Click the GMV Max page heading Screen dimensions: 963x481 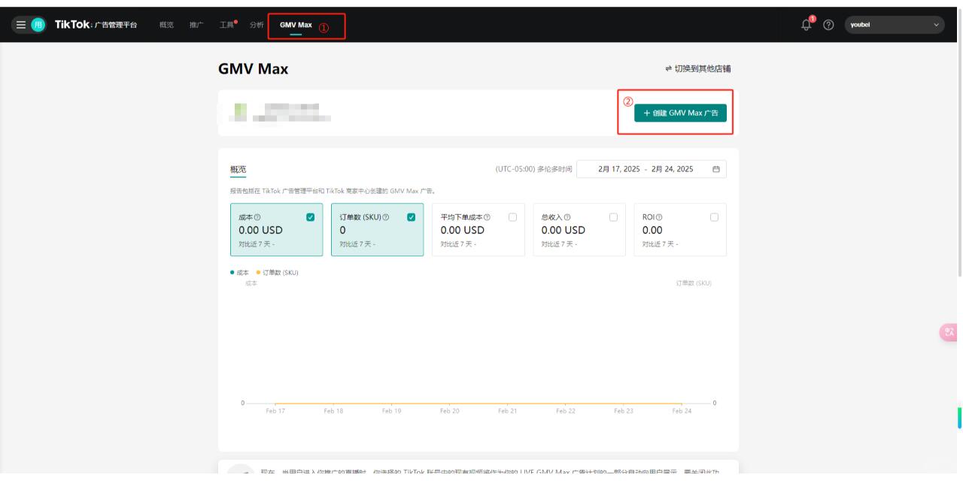pos(253,69)
